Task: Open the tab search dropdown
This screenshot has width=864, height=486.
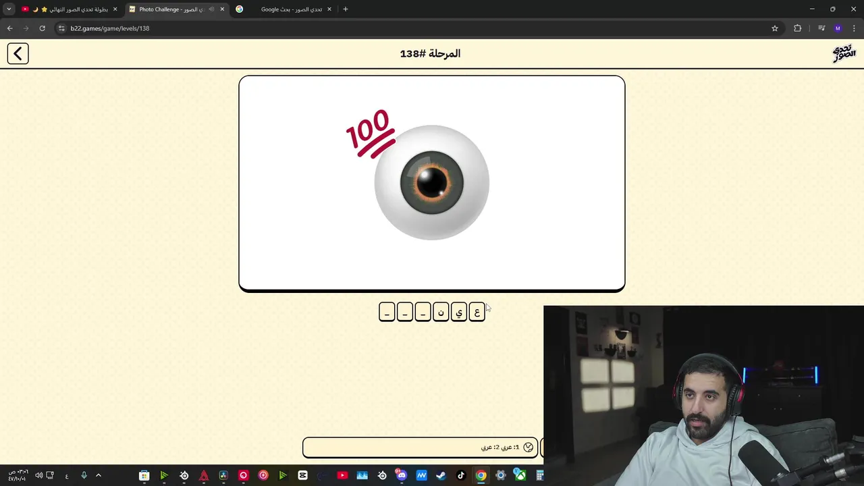Action: (x=9, y=9)
